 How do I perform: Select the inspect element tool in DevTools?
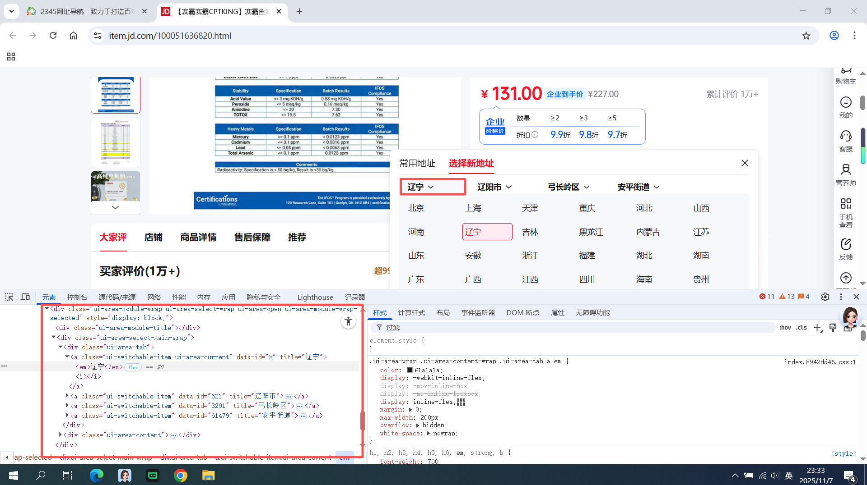coord(9,297)
